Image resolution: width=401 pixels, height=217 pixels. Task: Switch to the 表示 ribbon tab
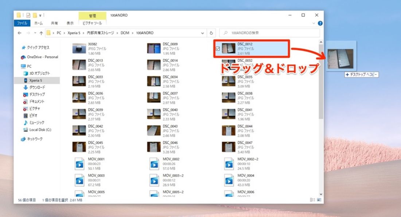click(x=70, y=23)
